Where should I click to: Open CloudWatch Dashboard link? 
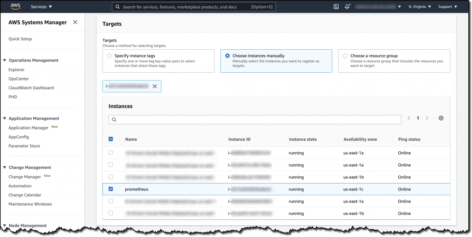(31, 88)
